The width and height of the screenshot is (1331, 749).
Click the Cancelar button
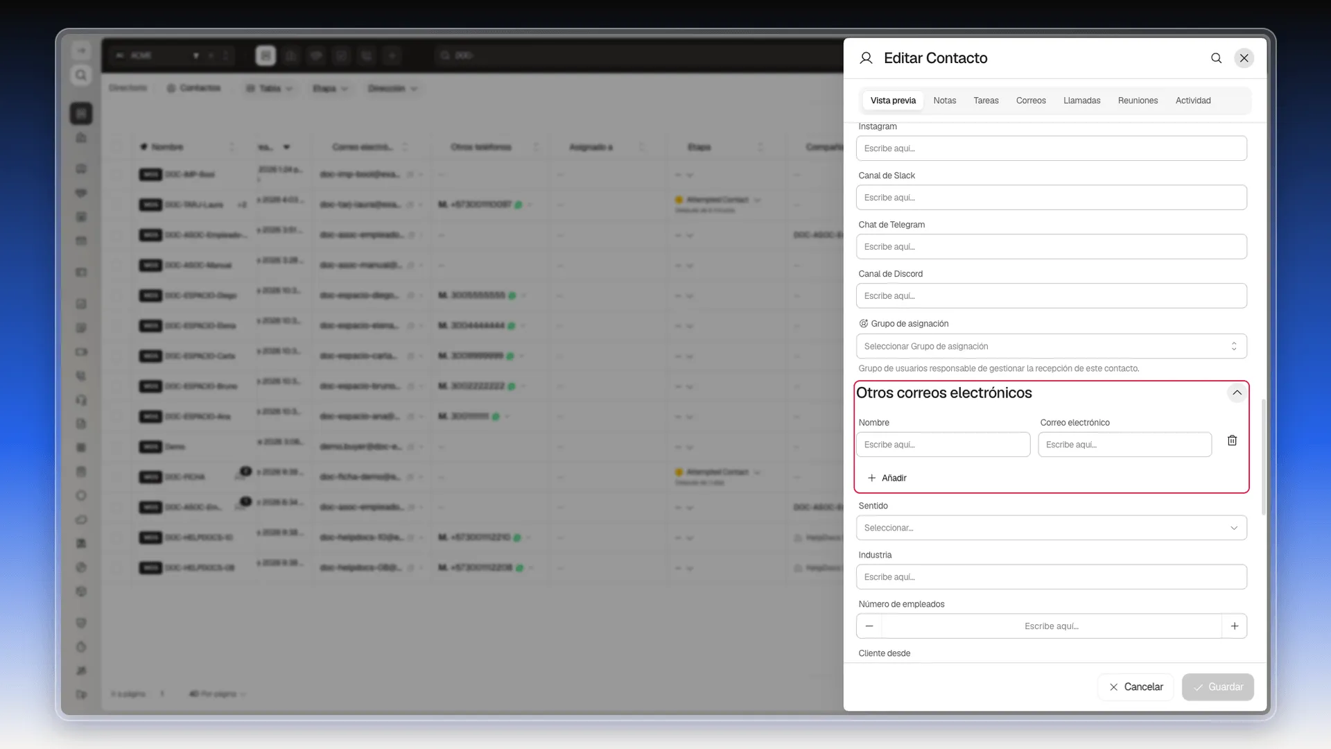[1136, 687]
